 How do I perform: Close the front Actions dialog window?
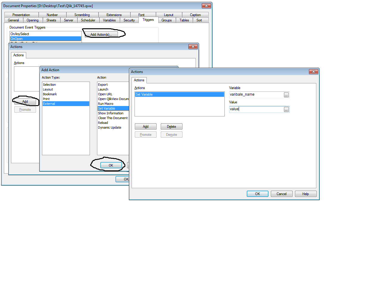(313, 71)
